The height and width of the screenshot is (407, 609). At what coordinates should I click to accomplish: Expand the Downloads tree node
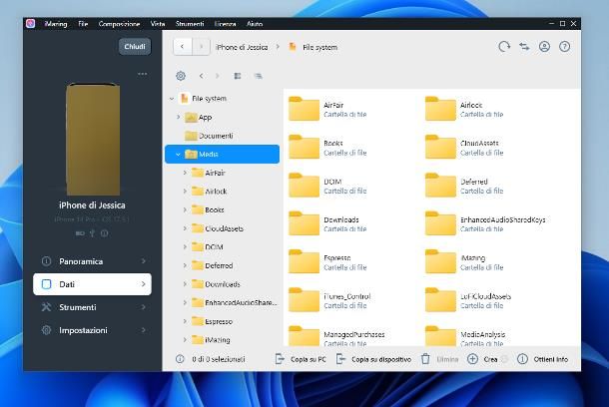click(x=185, y=284)
